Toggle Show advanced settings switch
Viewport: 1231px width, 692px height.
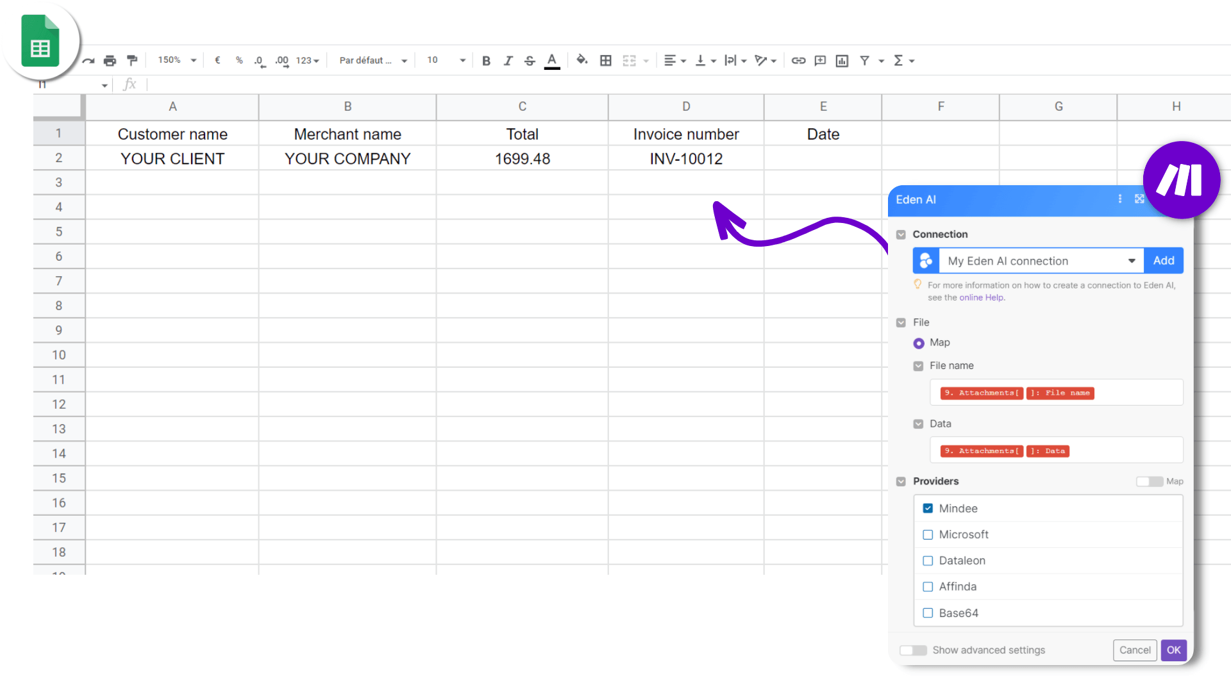pyautogui.click(x=913, y=650)
